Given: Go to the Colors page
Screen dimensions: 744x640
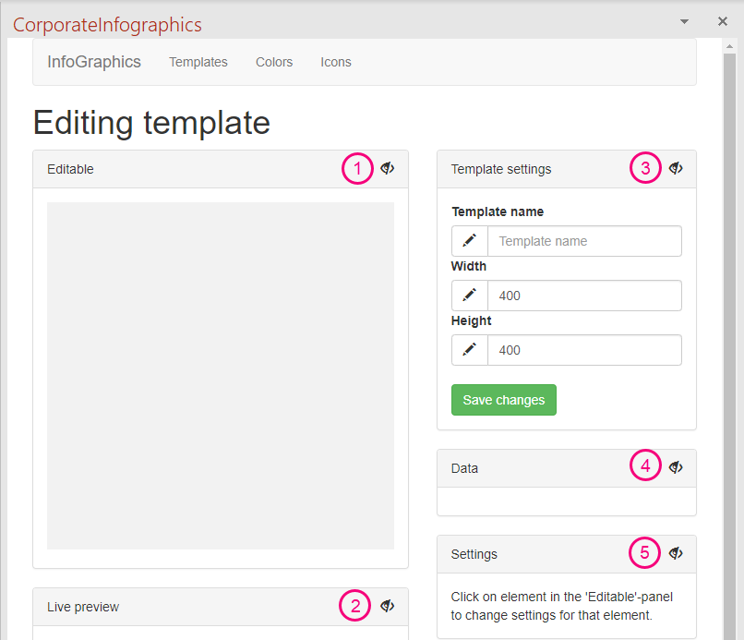Looking at the screenshot, I should [274, 62].
